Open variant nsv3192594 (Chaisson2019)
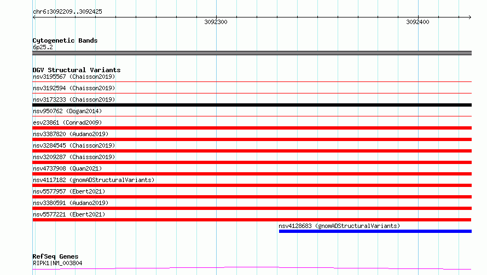Image resolution: width=487 pixels, height=275 pixels. 74,88
